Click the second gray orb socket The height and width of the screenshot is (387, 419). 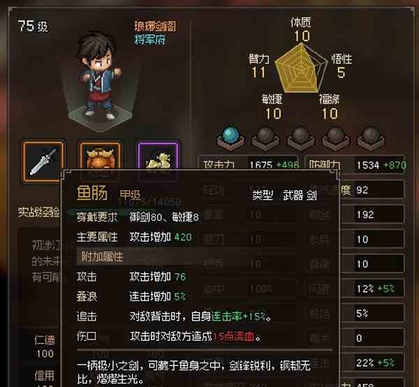click(x=265, y=138)
